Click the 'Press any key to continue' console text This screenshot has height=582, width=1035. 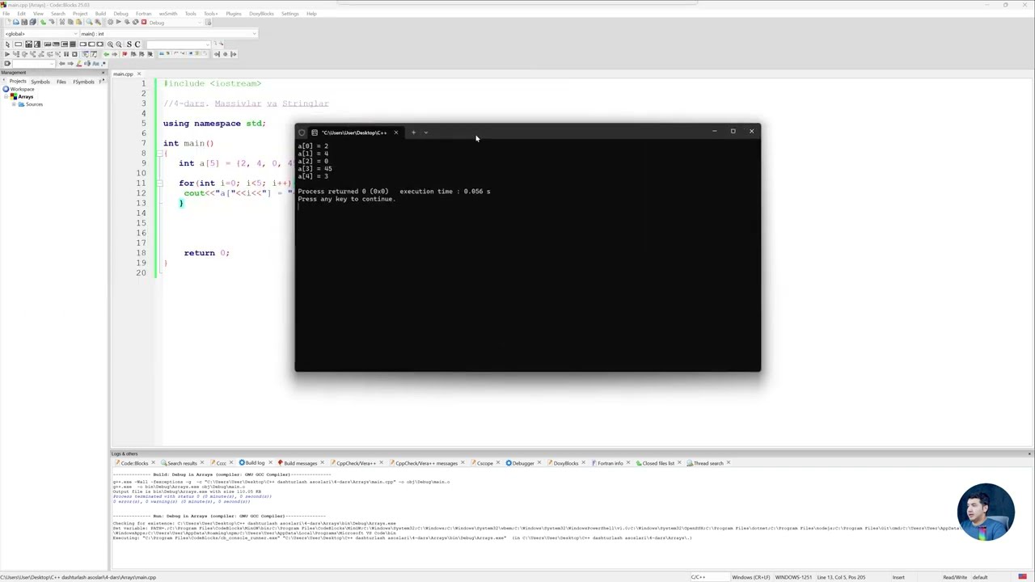[x=346, y=199]
